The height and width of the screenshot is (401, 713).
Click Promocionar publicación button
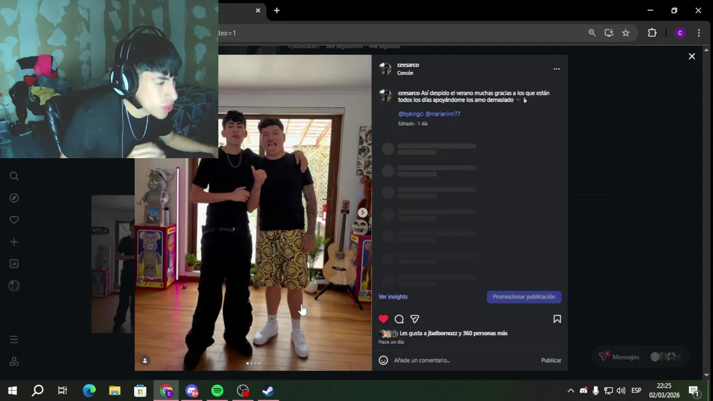[x=524, y=297]
